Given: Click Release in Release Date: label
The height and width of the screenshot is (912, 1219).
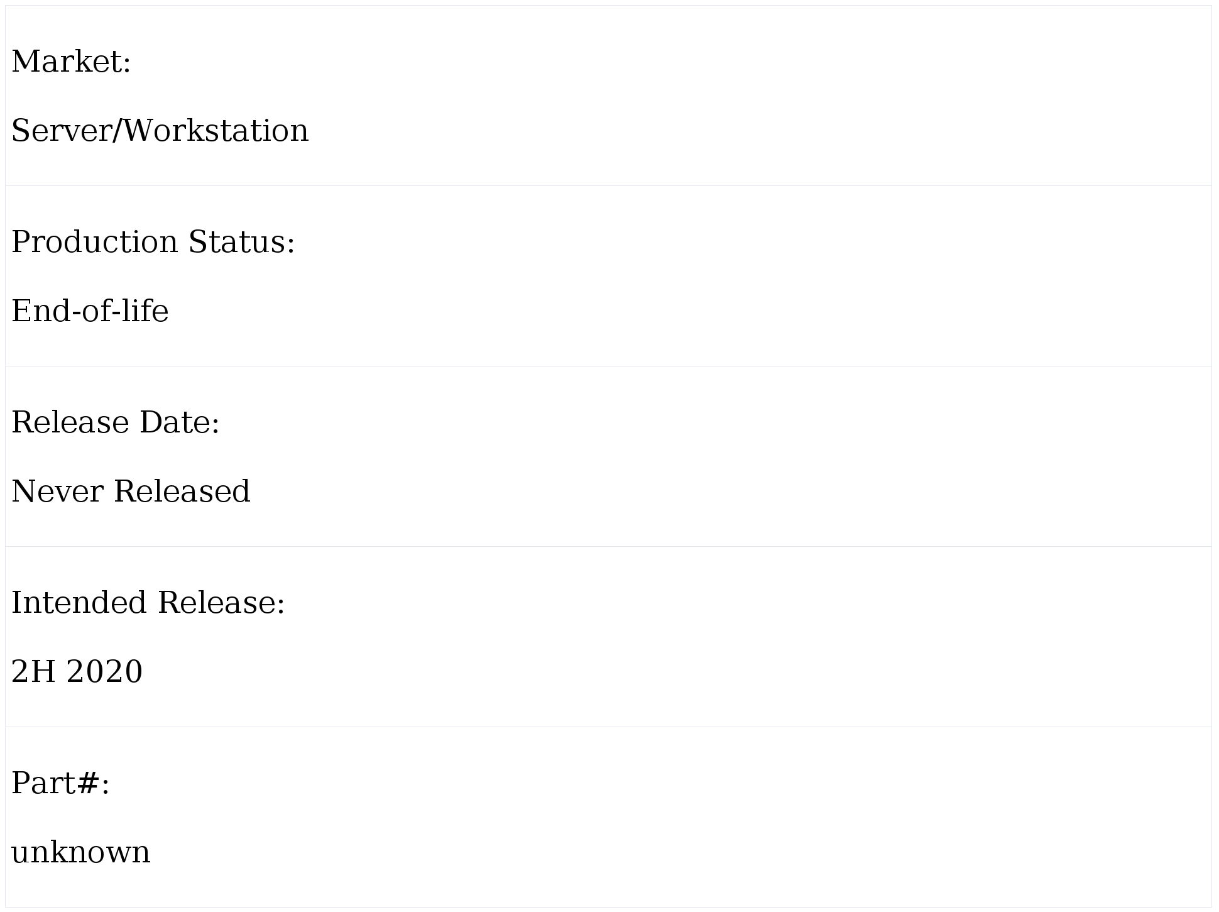Looking at the screenshot, I should point(70,422).
